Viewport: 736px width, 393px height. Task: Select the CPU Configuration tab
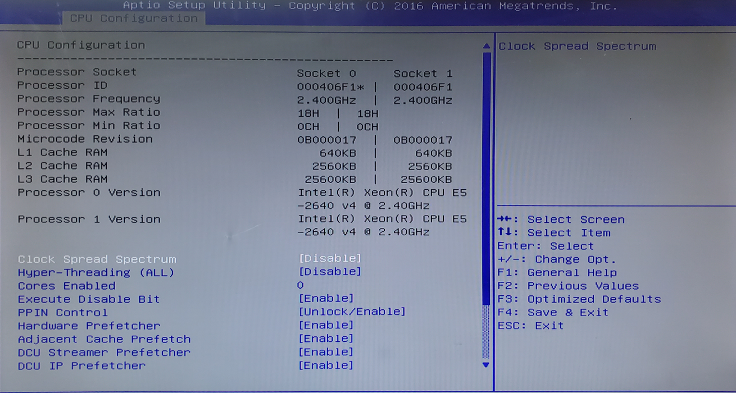133,19
